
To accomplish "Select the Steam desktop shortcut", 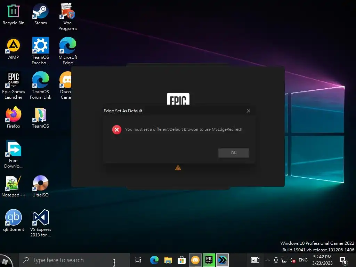I will tap(40, 15).
